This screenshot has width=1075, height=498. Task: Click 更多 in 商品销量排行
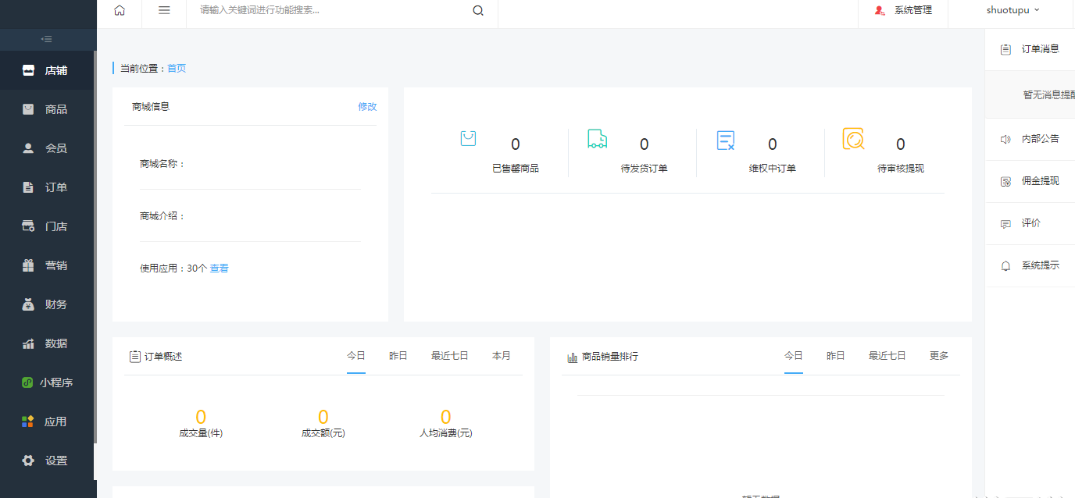(939, 356)
